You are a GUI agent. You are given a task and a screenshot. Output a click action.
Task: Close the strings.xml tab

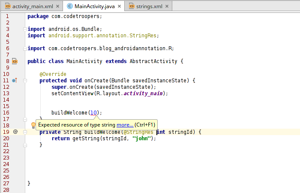pos(167,6)
